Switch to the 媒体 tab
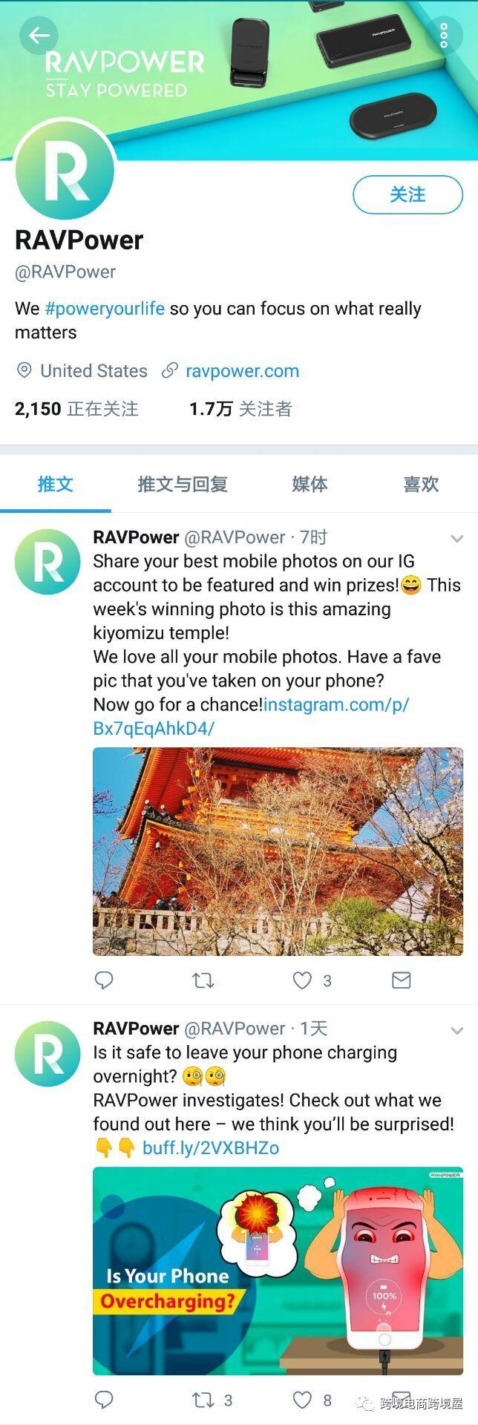The height and width of the screenshot is (1425, 478). [x=310, y=485]
